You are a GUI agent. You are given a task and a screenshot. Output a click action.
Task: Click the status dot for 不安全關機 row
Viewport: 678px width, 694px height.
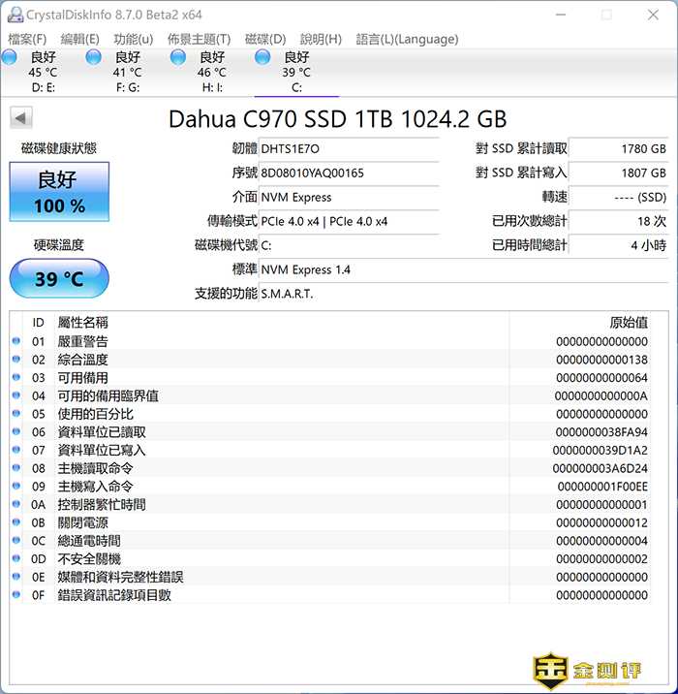tap(16, 559)
